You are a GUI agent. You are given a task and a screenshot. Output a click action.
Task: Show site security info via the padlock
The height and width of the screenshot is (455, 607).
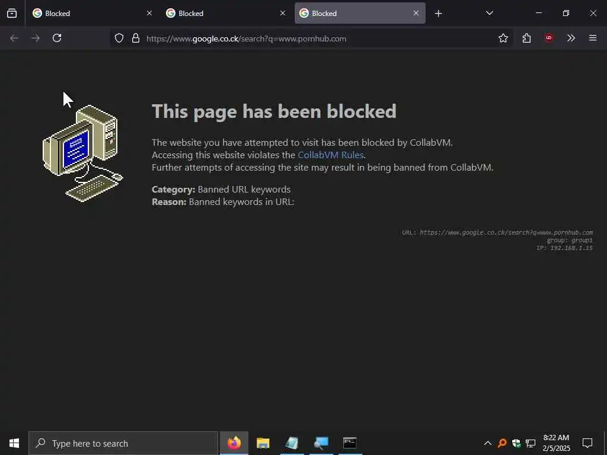(136, 38)
